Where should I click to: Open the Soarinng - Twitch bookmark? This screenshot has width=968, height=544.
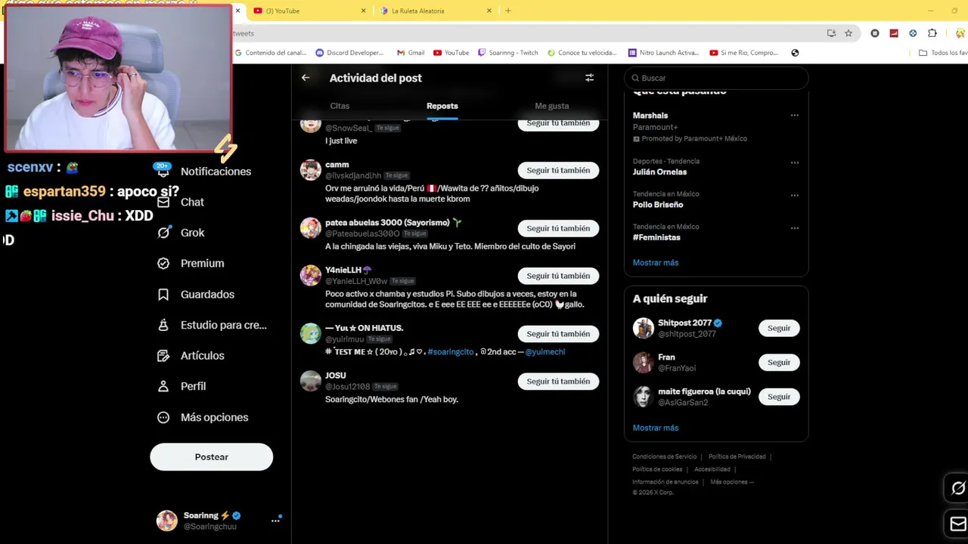508,53
